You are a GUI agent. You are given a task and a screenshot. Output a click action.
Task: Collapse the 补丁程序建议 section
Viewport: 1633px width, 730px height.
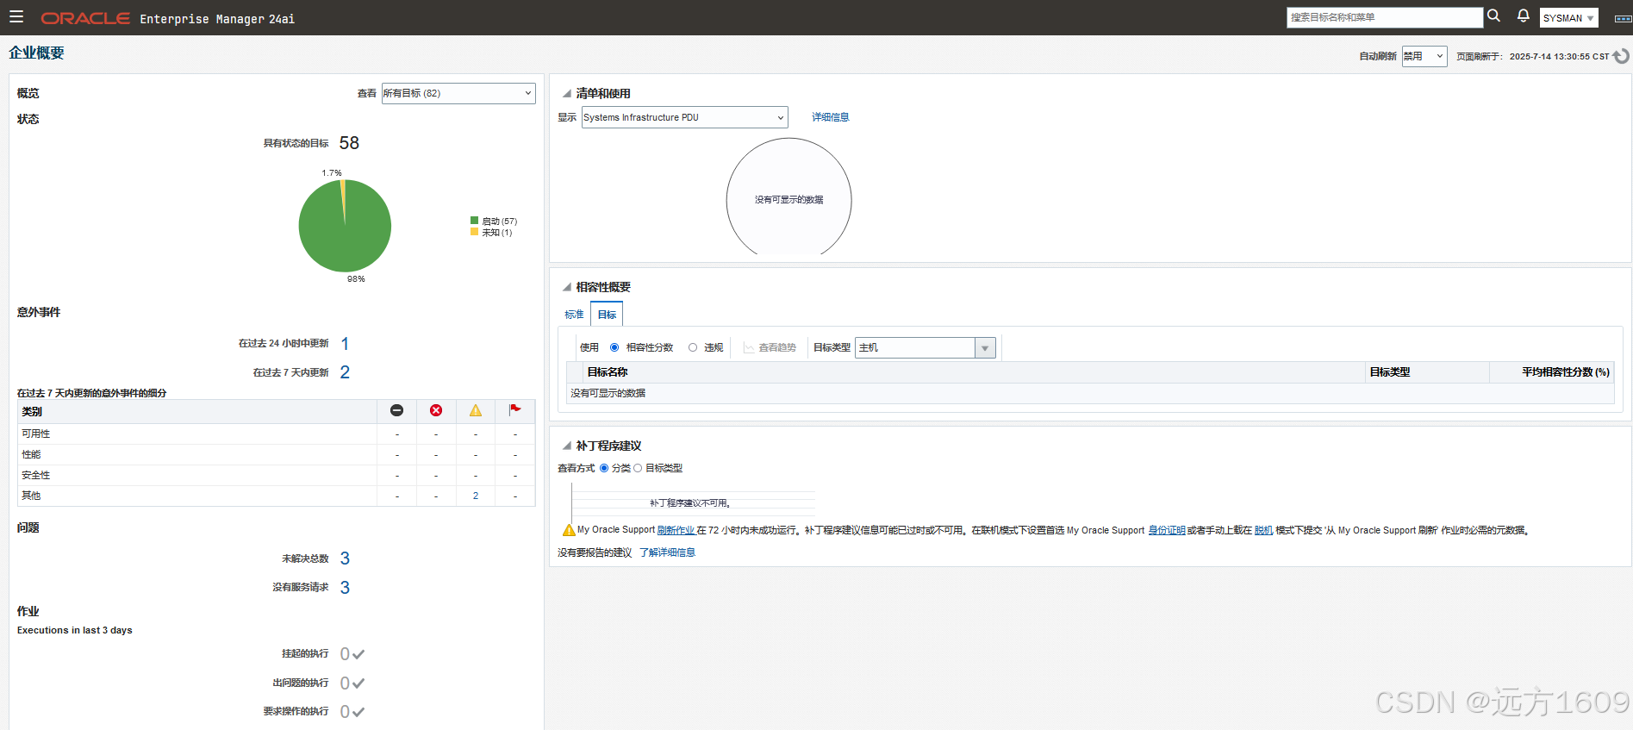pos(567,446)
